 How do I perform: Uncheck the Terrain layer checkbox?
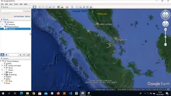[x=5, y=83]
